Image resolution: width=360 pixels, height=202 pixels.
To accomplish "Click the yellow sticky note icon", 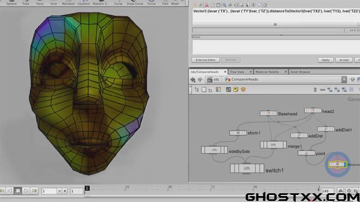I will [236, 90].
